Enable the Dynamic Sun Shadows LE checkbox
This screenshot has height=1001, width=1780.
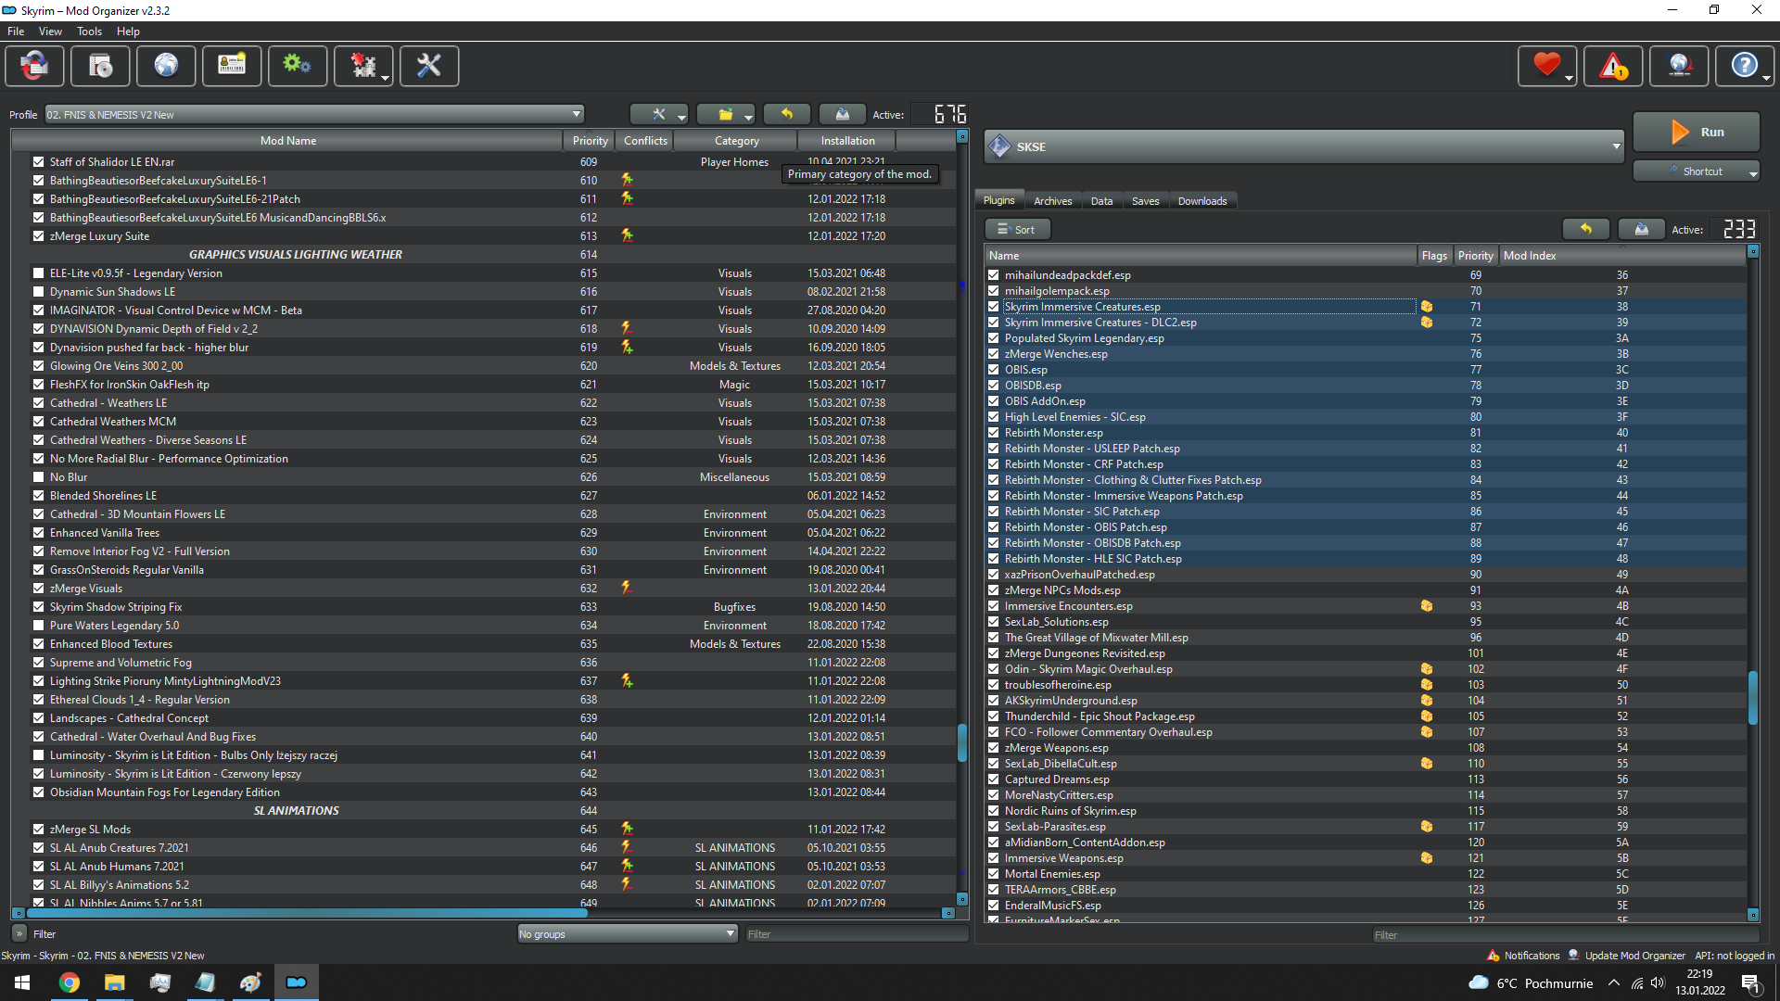coord(38,292)
